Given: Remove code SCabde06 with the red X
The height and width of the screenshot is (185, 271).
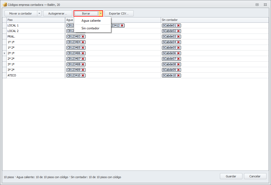Looking at the screenshot, I should 179,53.
